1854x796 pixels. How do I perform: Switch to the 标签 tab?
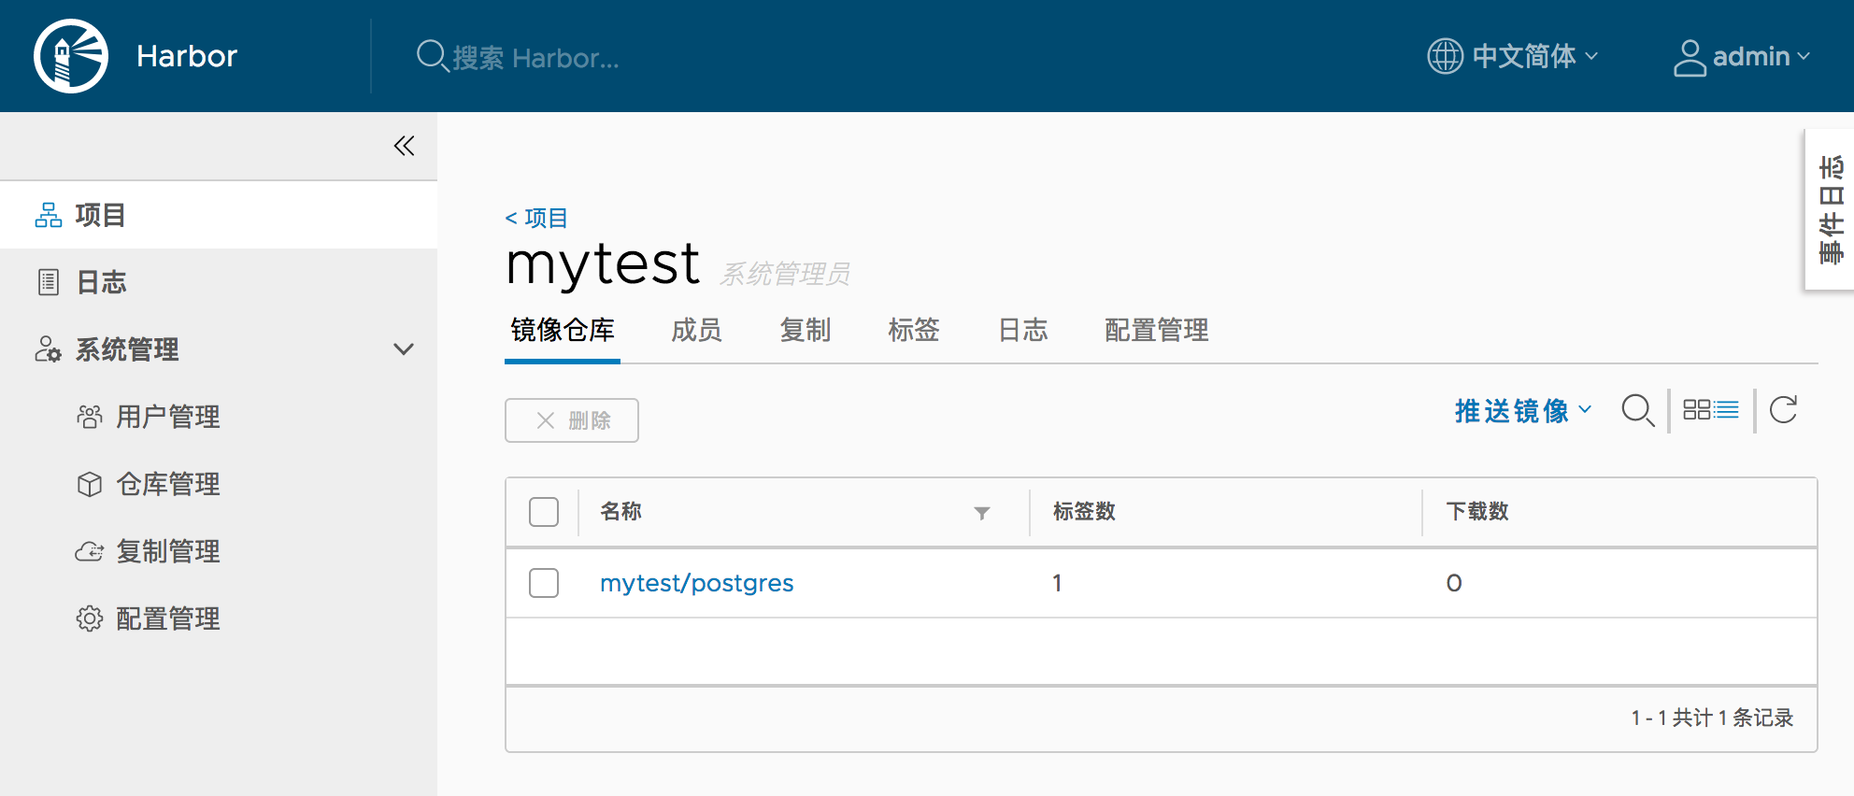[x=914, y=331]
